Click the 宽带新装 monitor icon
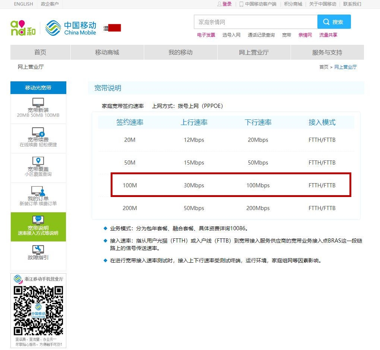The width and height of the screenshot is (380, 350). (x=38, y=102)
